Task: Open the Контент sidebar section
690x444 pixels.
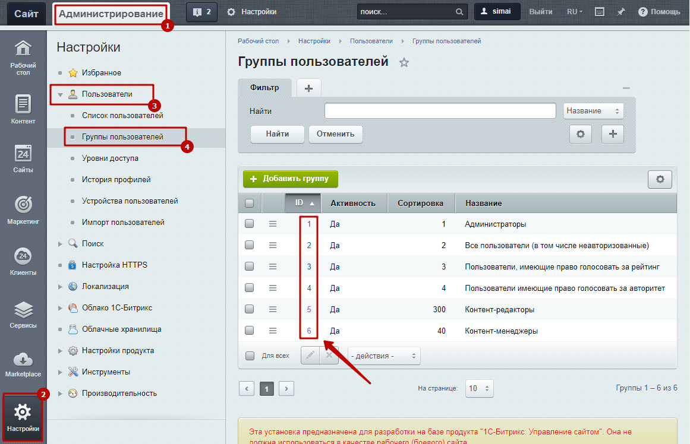Action: [23, 105]
